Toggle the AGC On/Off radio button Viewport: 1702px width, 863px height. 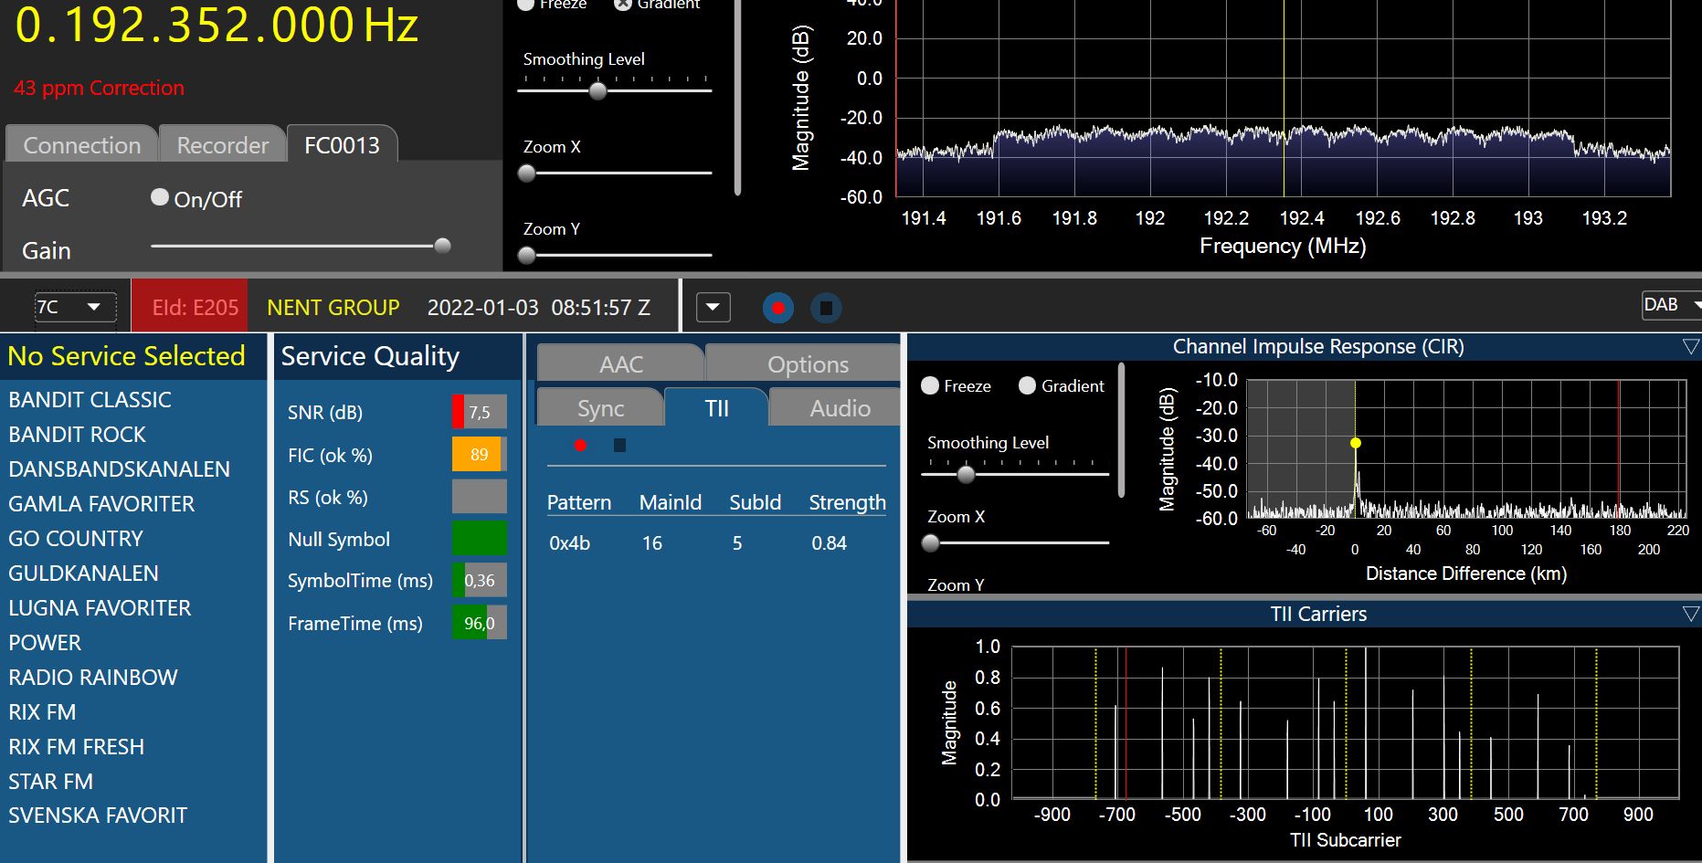pyautogui.click(x=160, y=197)
